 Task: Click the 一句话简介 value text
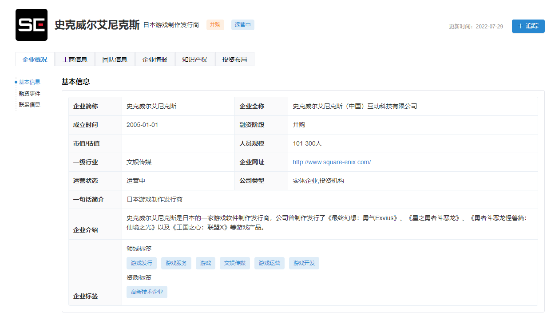[x=155, y=199]
